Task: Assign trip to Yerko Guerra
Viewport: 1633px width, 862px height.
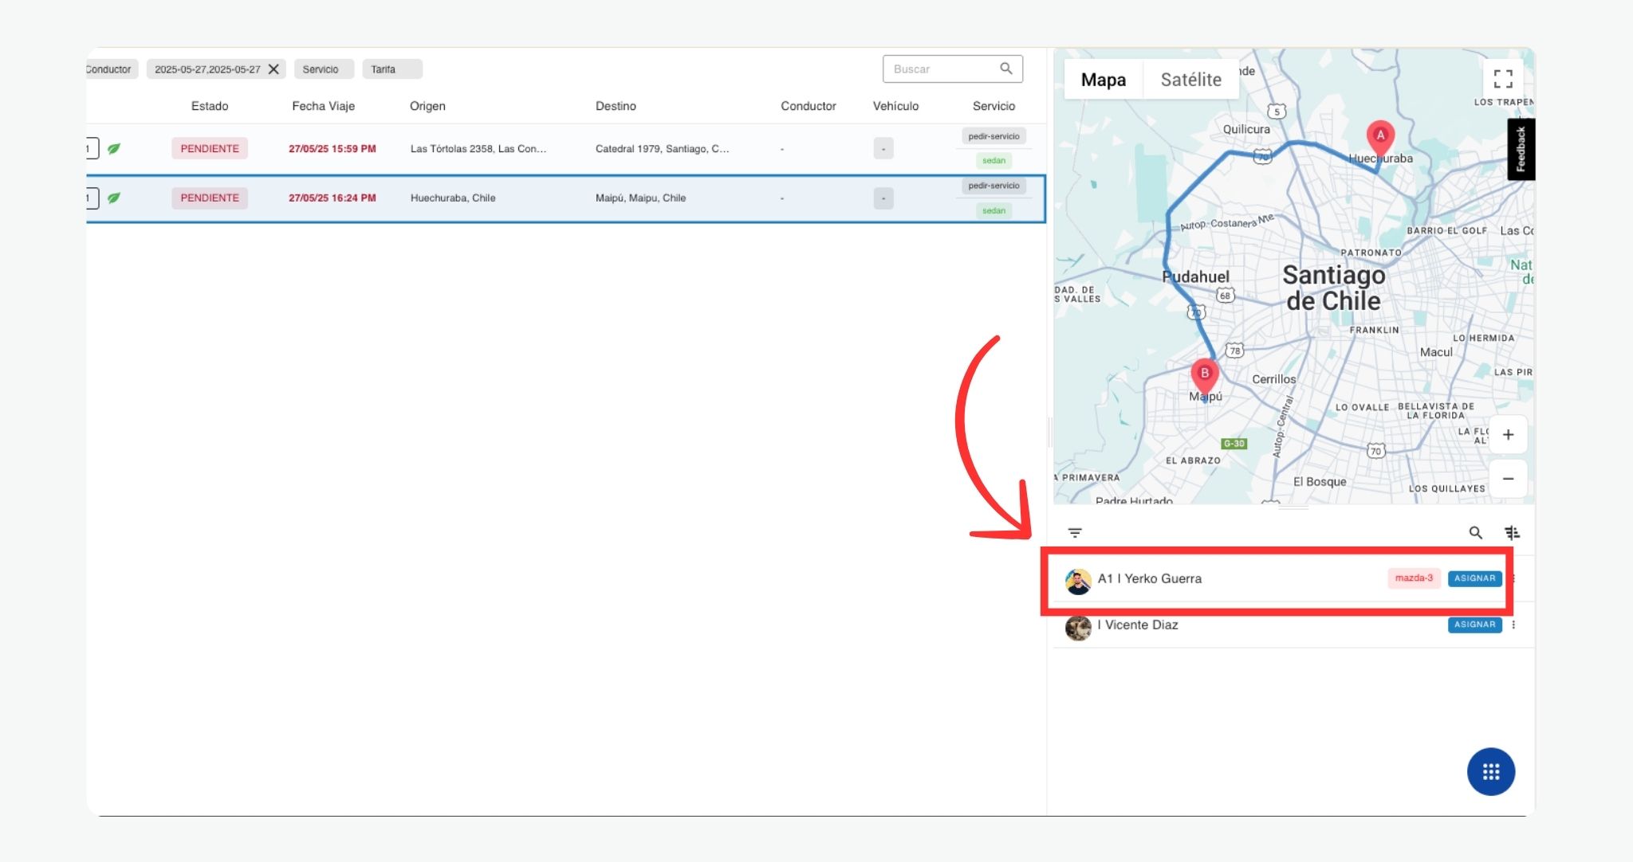Action: click(1474, 578)
